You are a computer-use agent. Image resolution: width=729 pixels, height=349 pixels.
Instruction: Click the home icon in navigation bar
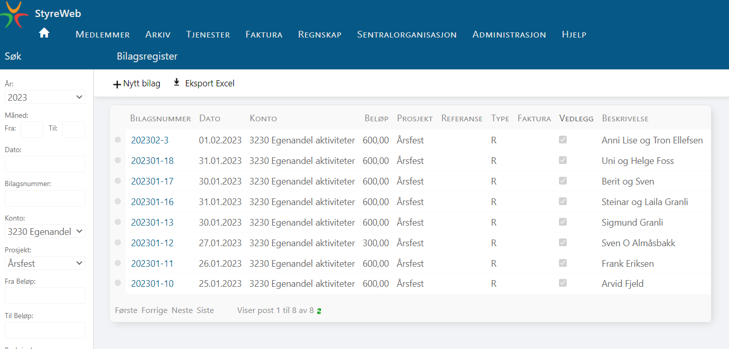(x=44, y=33)
